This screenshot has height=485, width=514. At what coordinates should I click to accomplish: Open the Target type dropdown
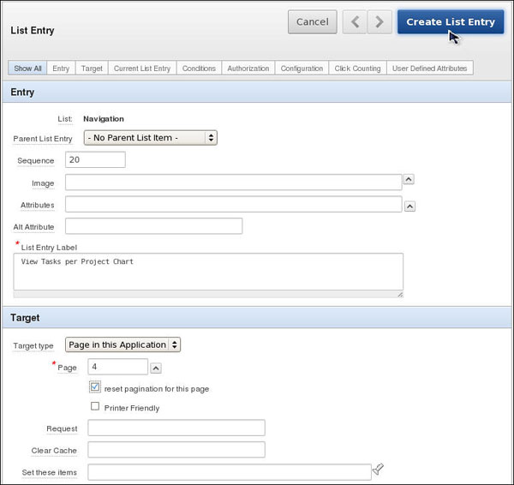[123, 344]
